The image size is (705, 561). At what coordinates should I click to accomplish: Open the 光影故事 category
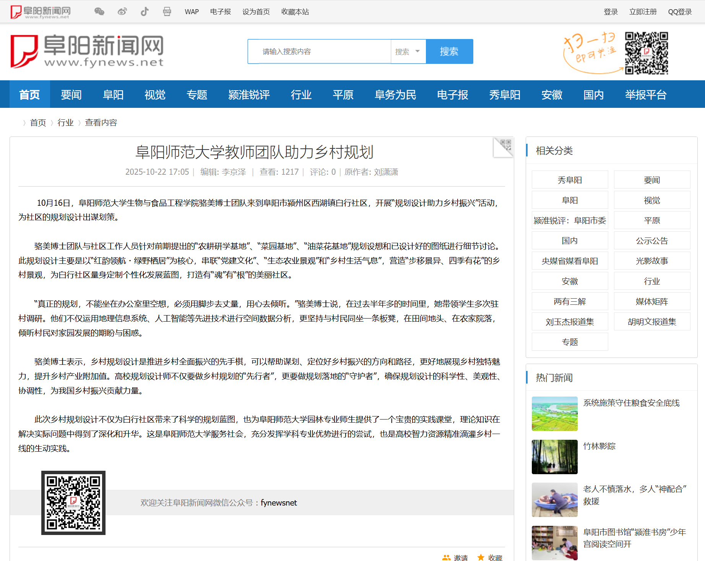pyautogui.click(x=652, y=261)
